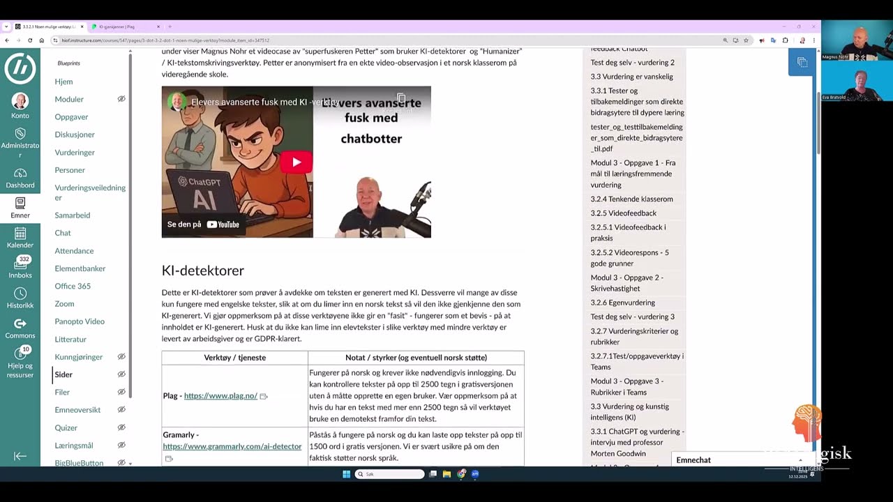Open Panopto Video in course menu

80,321
